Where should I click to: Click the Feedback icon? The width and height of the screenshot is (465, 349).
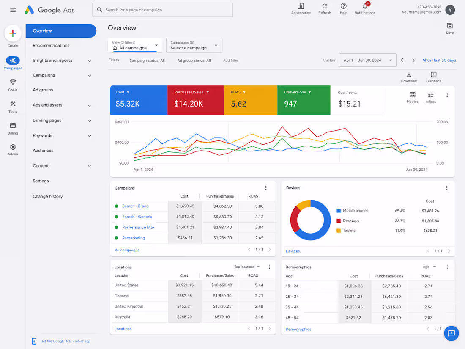(434, 74)
